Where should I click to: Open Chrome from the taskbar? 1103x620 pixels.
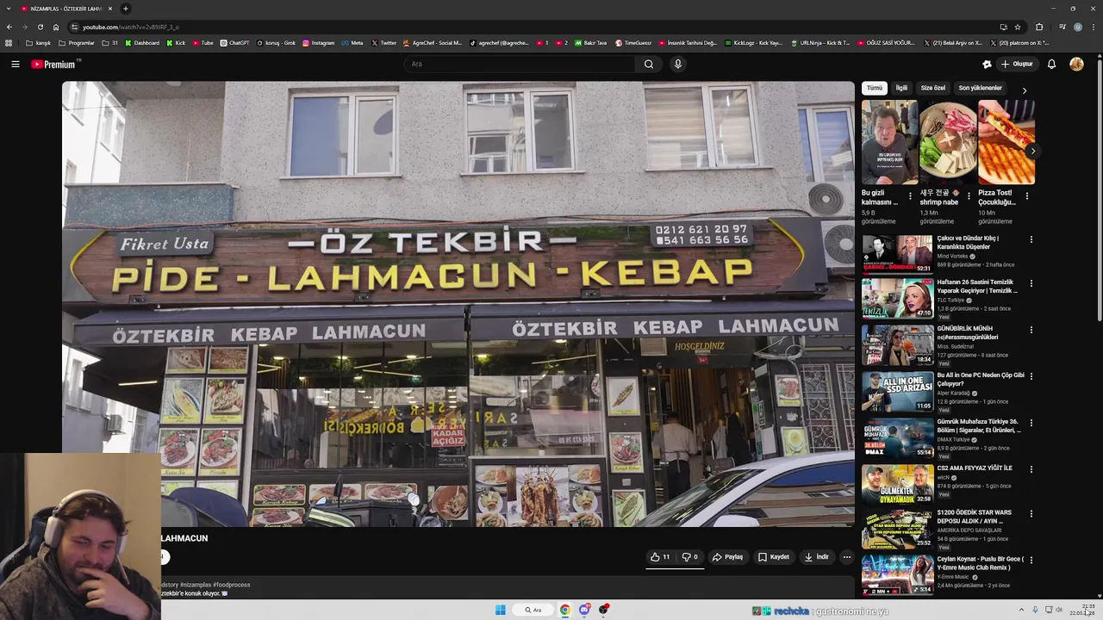tap(565, 610)
